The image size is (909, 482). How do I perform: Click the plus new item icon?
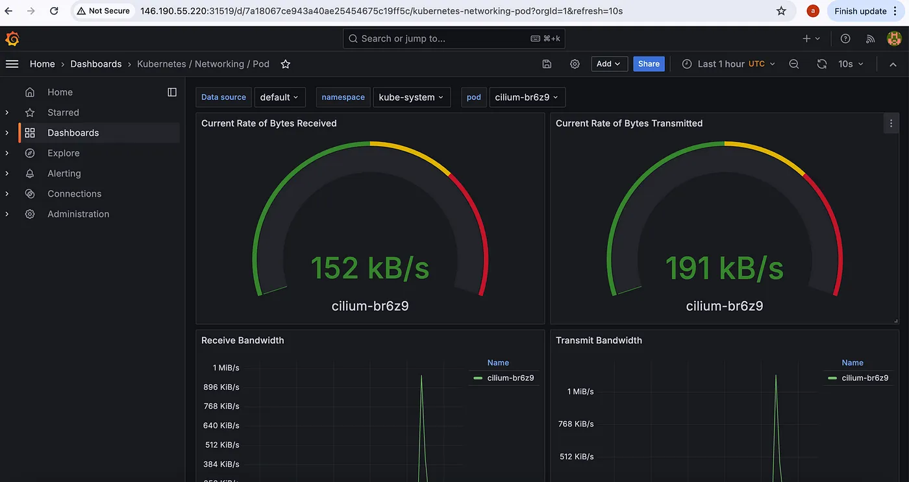point(812,39)
